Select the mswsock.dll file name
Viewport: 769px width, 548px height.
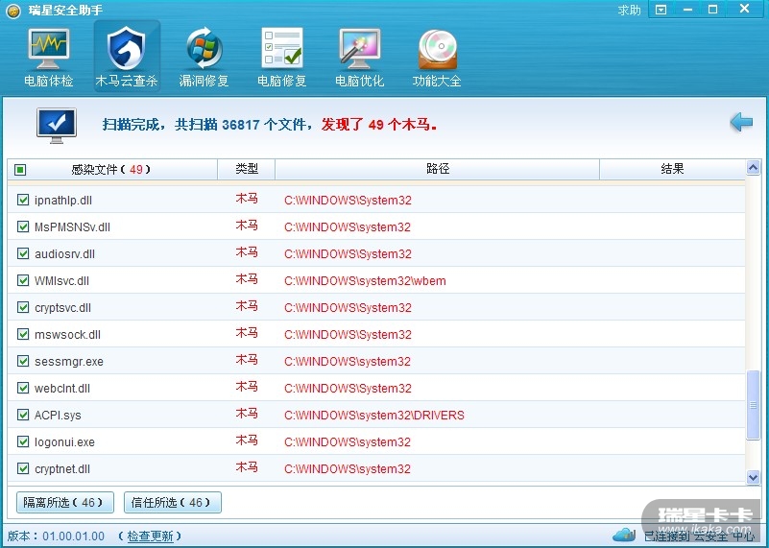click(x=67, y=335)
